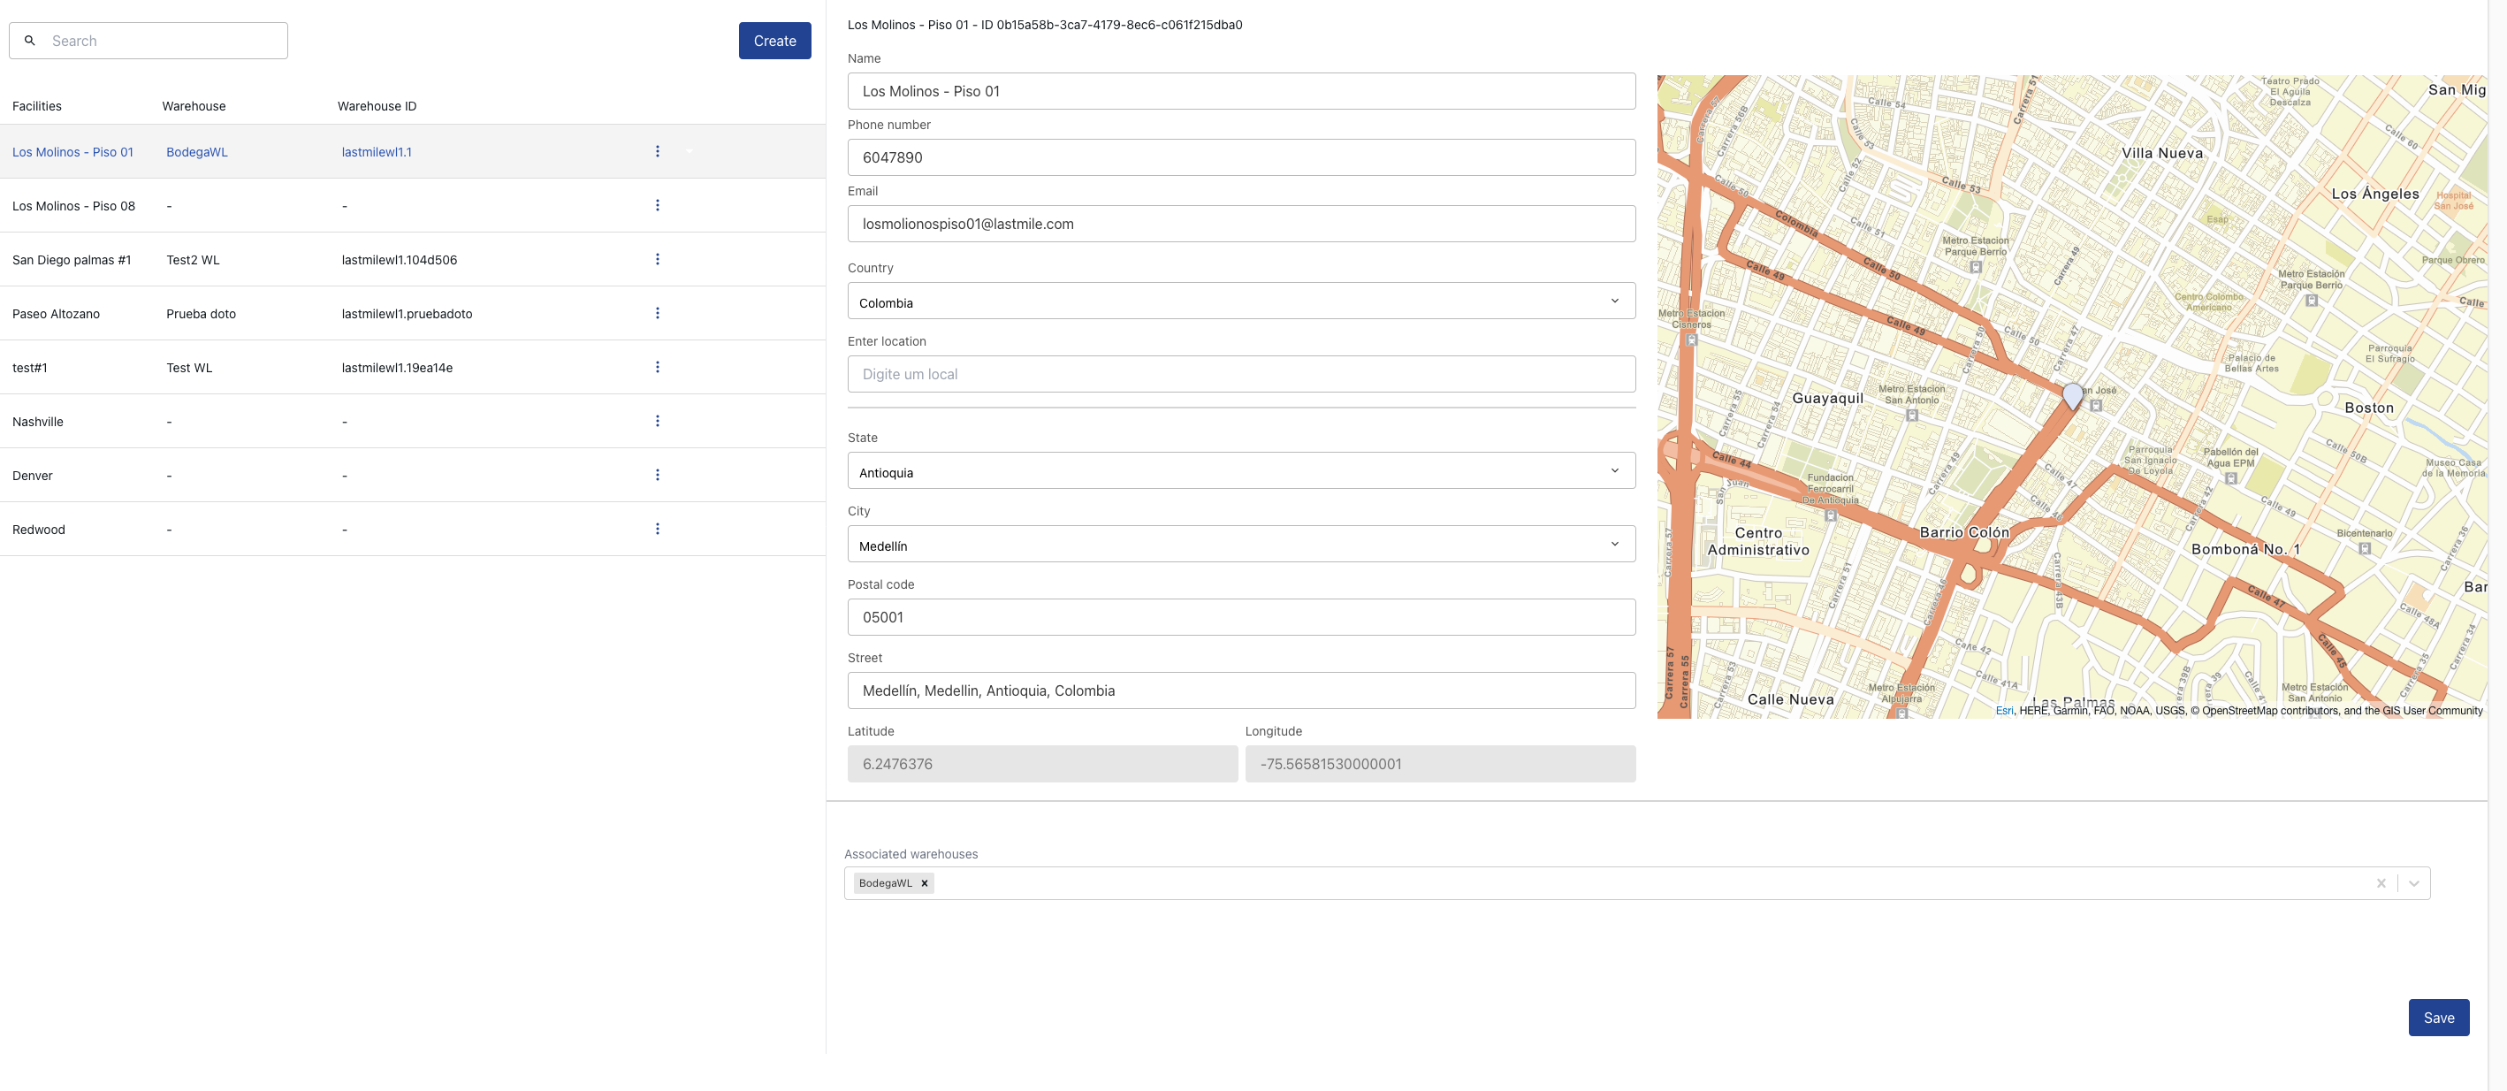The image size is (2507, 1091).
Task: Expand the Country dropdown showing Colombia
Action: 1240,301
